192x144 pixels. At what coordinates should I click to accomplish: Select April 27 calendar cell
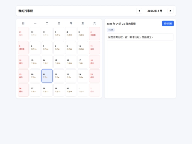coord(35,90)
